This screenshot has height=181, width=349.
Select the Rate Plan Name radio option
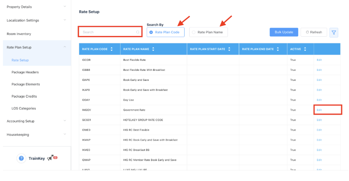193,32
